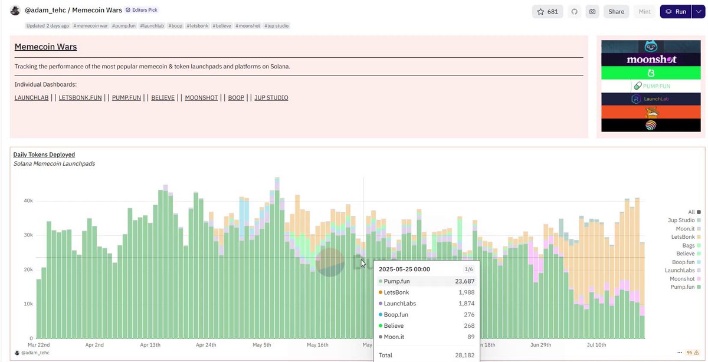The height and width of the screenshot is (362, 708).
Task: Toggle Pump.fun series in legend
Action: pyautogui.click(x=686, y=287)
